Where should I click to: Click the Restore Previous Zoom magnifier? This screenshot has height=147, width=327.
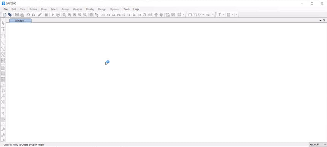(75, 15)
